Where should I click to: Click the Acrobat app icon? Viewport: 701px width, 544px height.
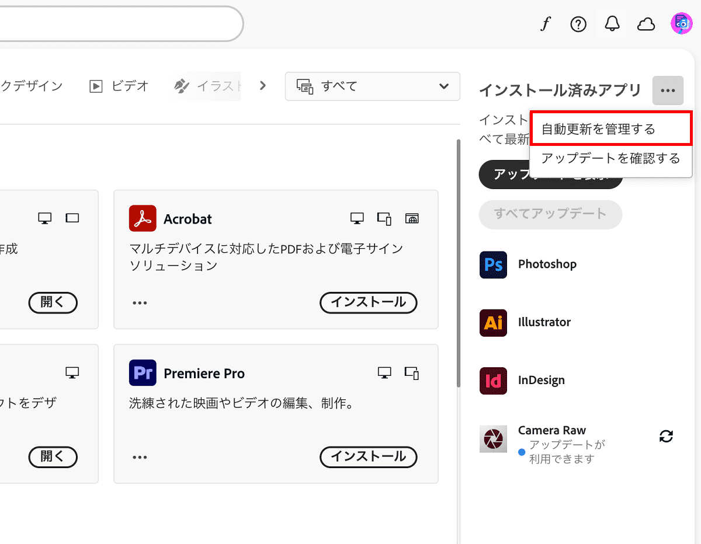point(143,218)
